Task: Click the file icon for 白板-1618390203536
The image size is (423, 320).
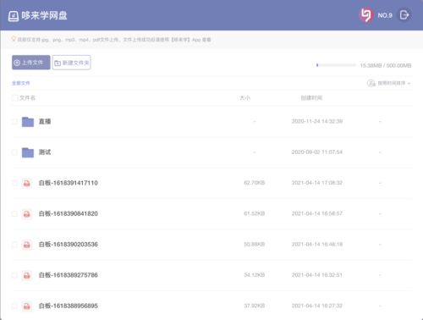Action: [x=27, y=245]
